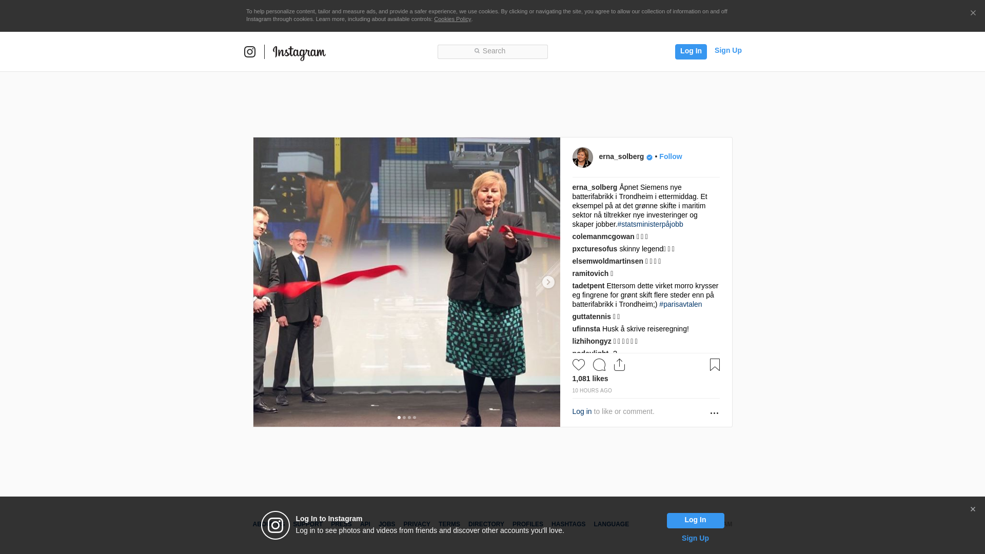
Task: Select the second carousel dot indicator
Action: (x=404, y=418)
